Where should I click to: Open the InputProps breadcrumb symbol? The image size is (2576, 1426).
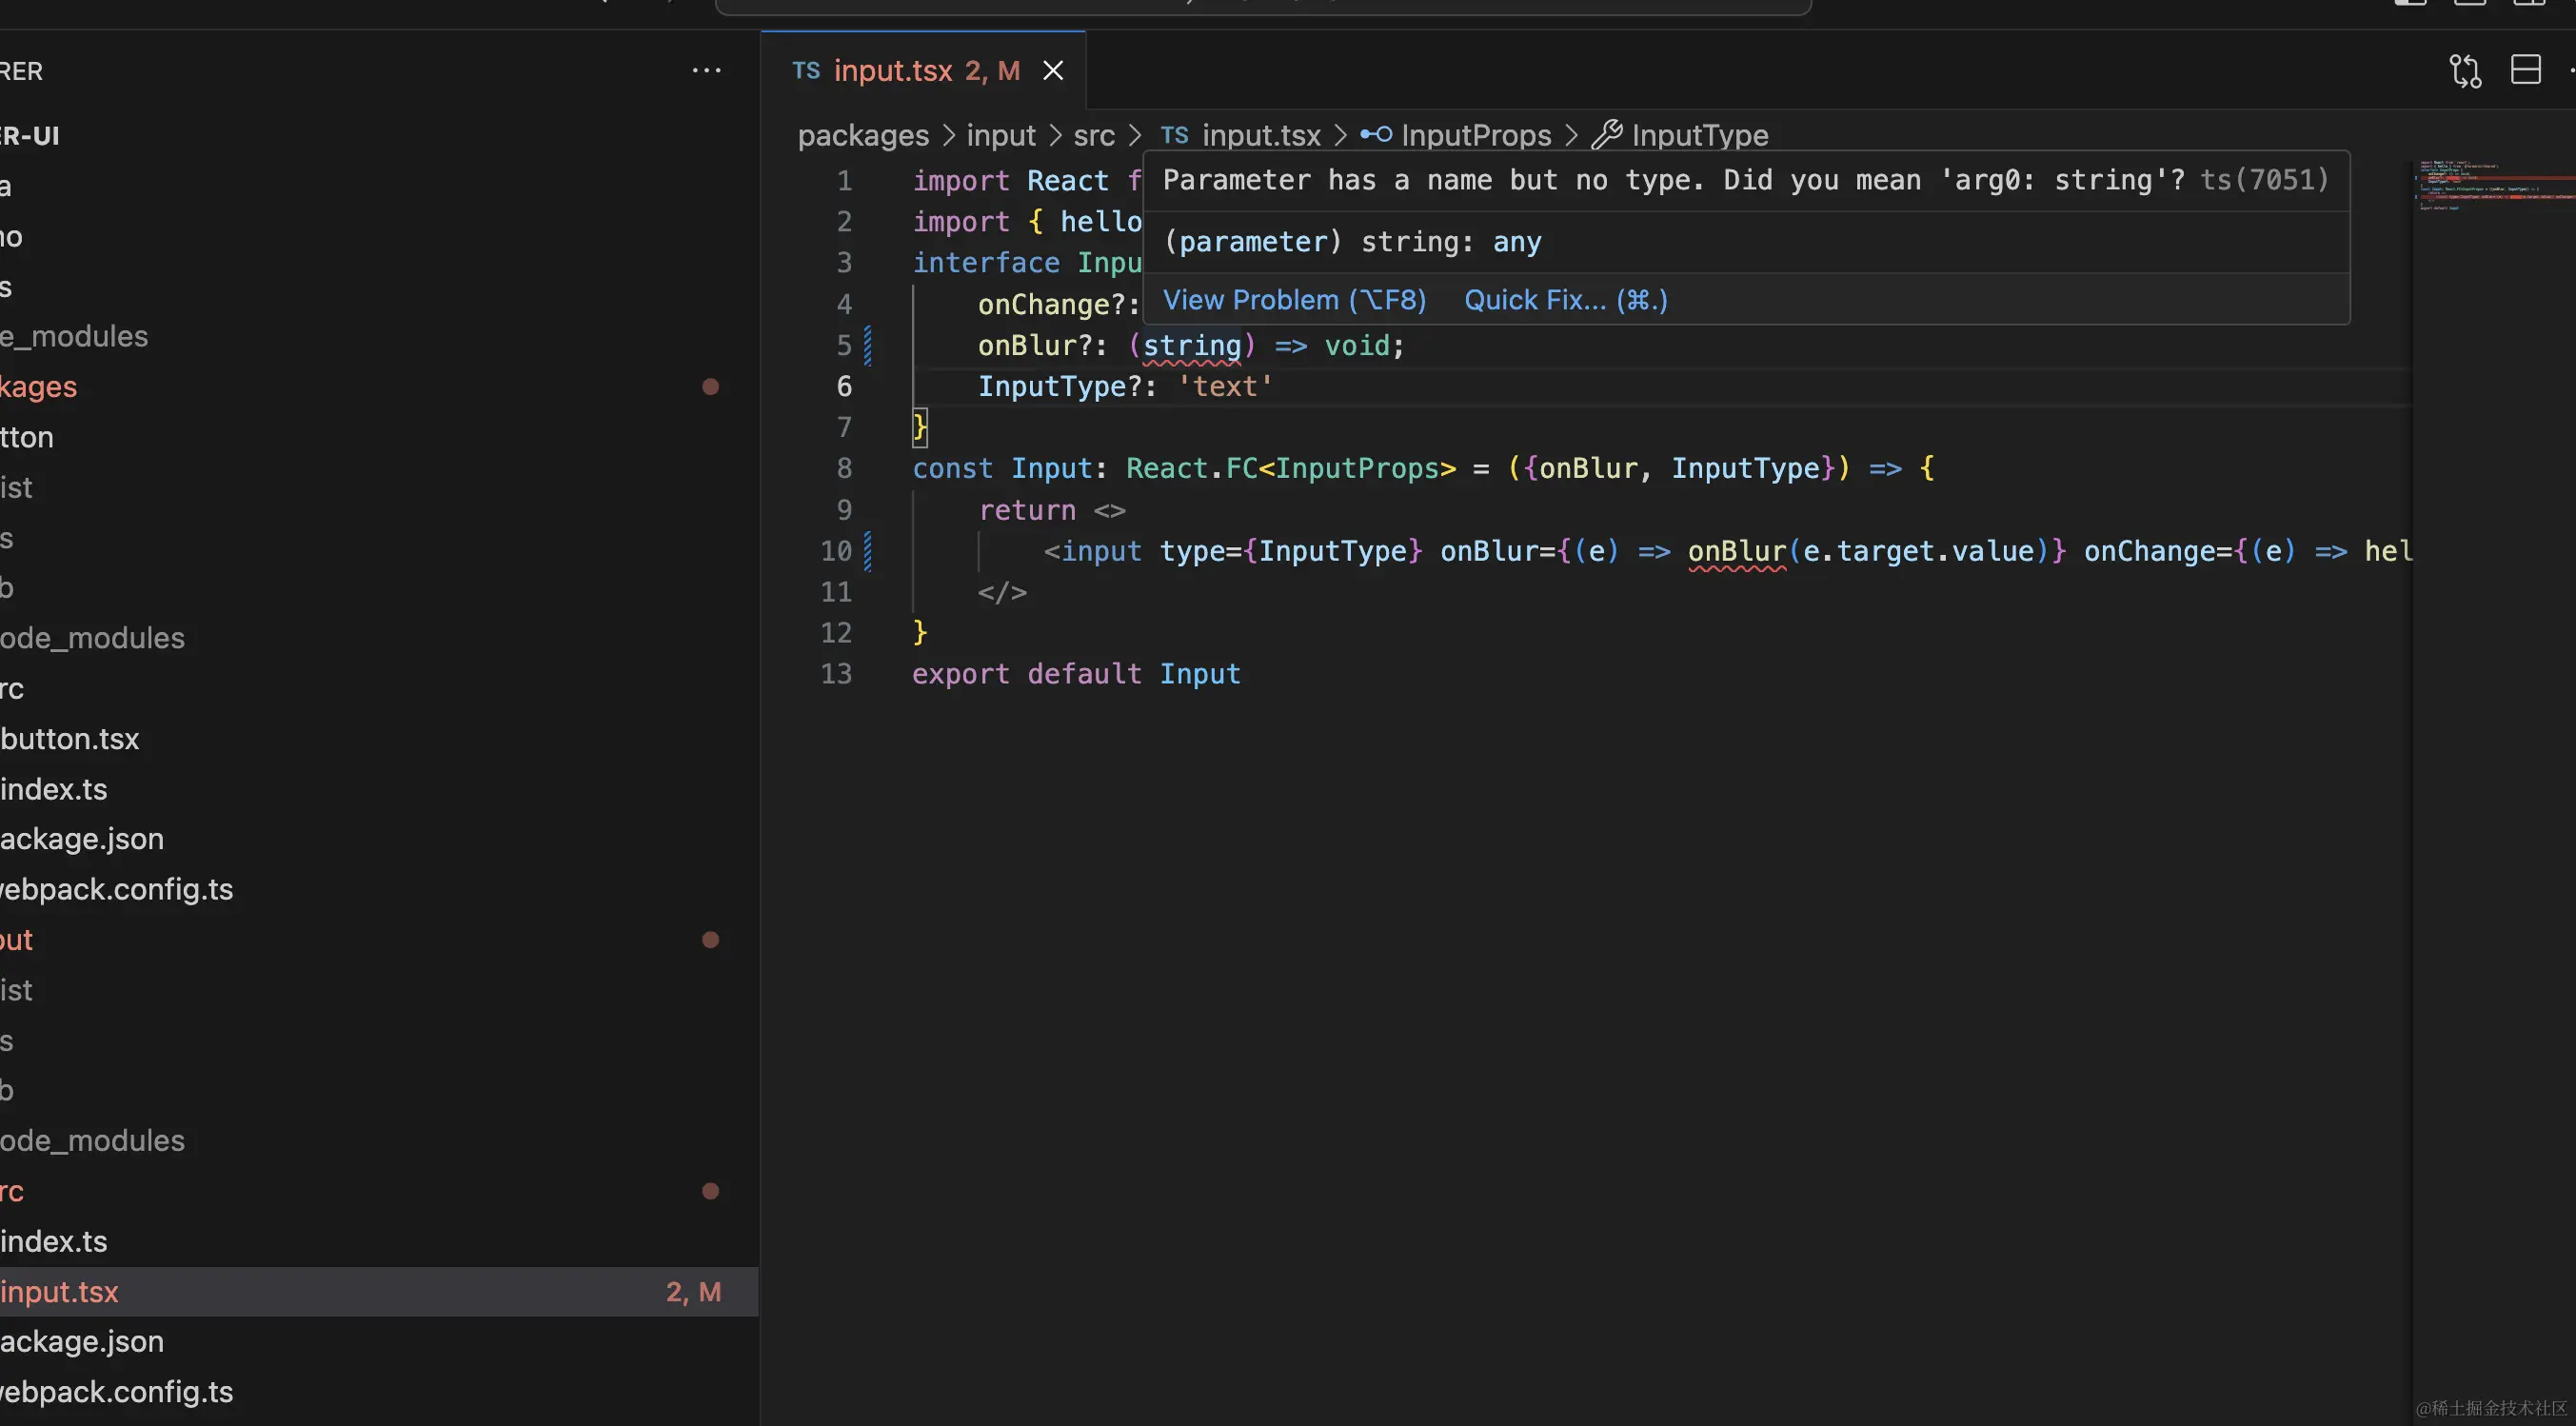point(1456,135)
